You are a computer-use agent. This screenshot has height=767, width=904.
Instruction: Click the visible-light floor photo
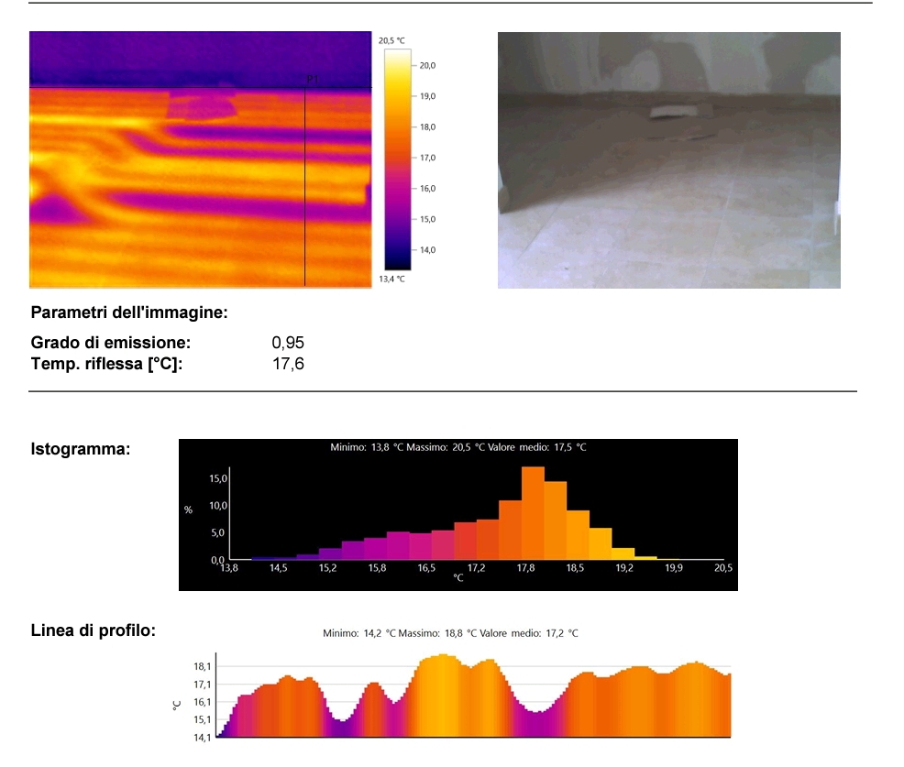pos(668,160)
